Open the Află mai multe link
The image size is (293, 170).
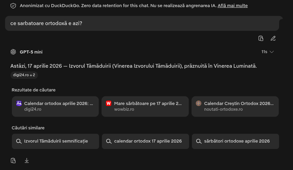(232, 6)
